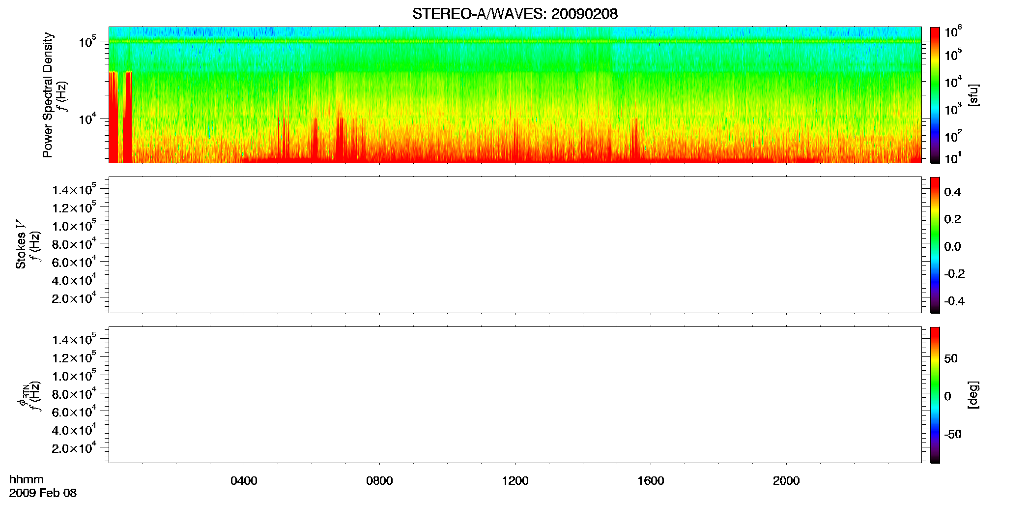Select the "2000" time tick label
Viewport: 1030px width, 531px height.
(786, 481)
